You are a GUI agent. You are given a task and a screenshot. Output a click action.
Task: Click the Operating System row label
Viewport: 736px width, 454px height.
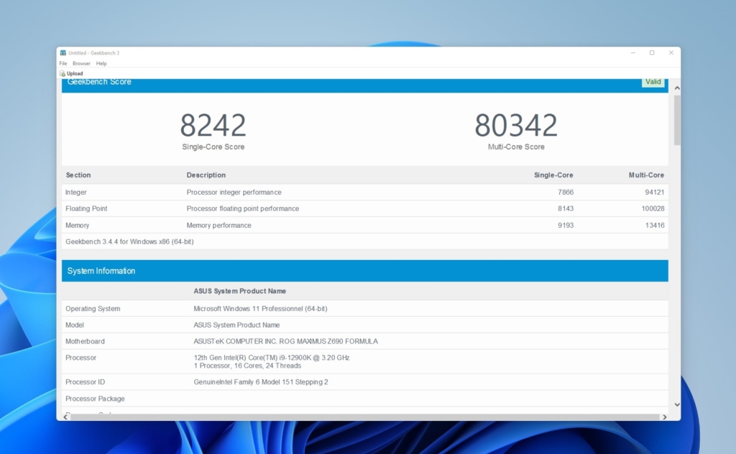[93, 309]
